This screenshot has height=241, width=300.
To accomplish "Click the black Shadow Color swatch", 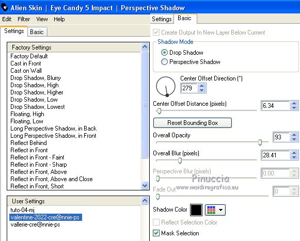I will 196,210.
